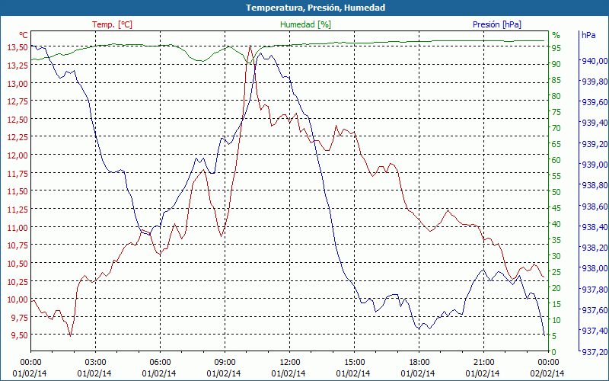Screen dimensions: 609x381
Task: Click green humidity axis value "55"
Action: (x=556, y=176)
